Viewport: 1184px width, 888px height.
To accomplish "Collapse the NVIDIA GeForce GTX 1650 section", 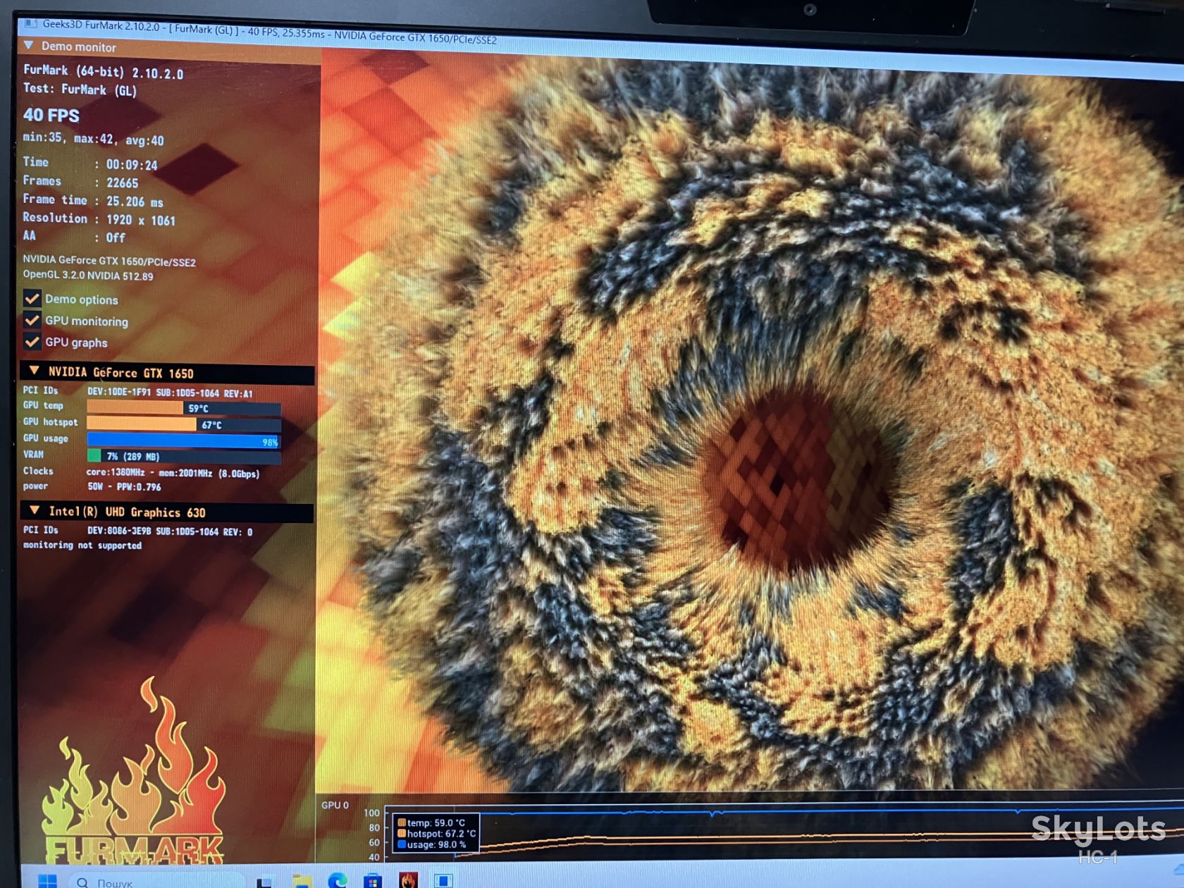I will point(34,370).
